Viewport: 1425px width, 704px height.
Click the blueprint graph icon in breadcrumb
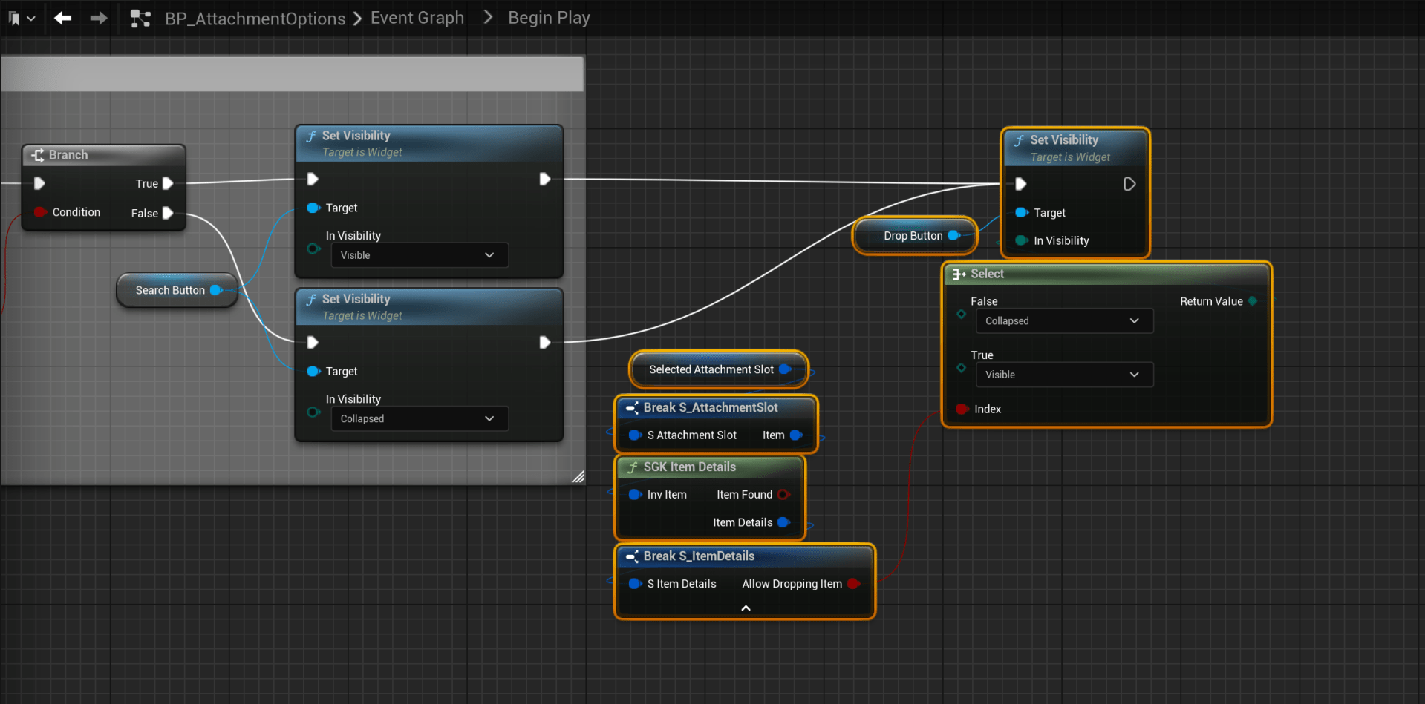(x=140, y=19)
